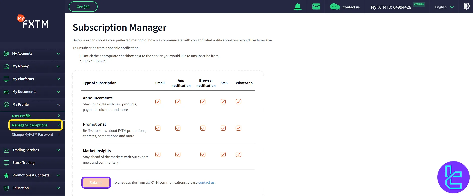Open the notifications bell icon

point(298,7)
